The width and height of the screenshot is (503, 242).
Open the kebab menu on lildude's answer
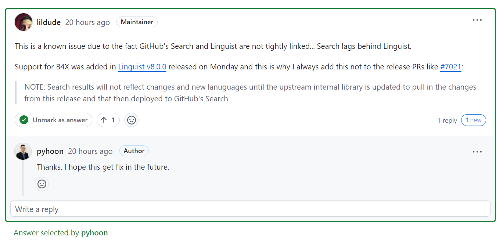[477, 20]
